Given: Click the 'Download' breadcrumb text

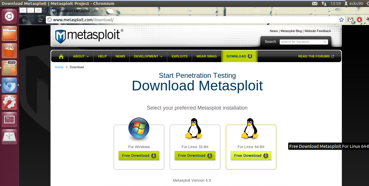Looking at the screenshot, I should pyautogui.click(x=77, y=67).
